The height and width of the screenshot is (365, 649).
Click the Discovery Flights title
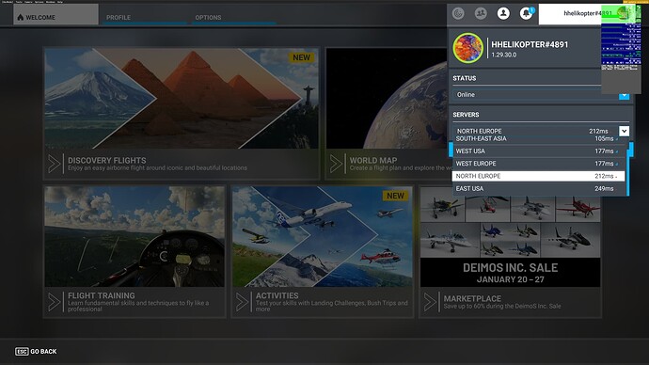coord(107,160)
